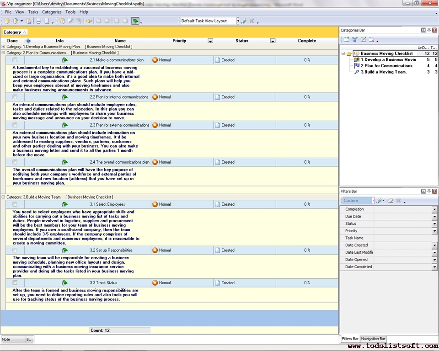
Task: Expand the 1.Develop a Business Moving Plan category group
Action: click(x=4, y=47)
